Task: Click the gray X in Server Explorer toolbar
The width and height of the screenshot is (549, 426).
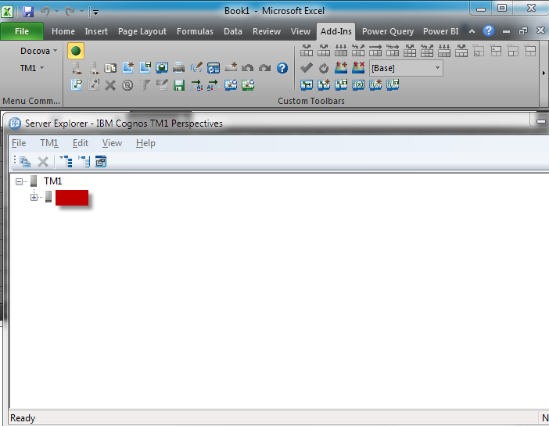Action: [x=43, y=162]
